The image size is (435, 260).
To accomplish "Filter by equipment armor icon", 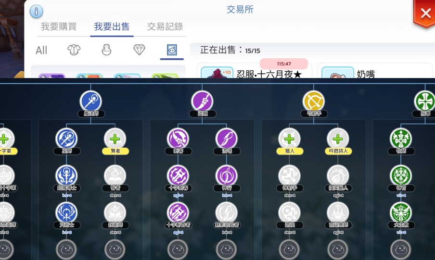I will (x=74, y=50).
